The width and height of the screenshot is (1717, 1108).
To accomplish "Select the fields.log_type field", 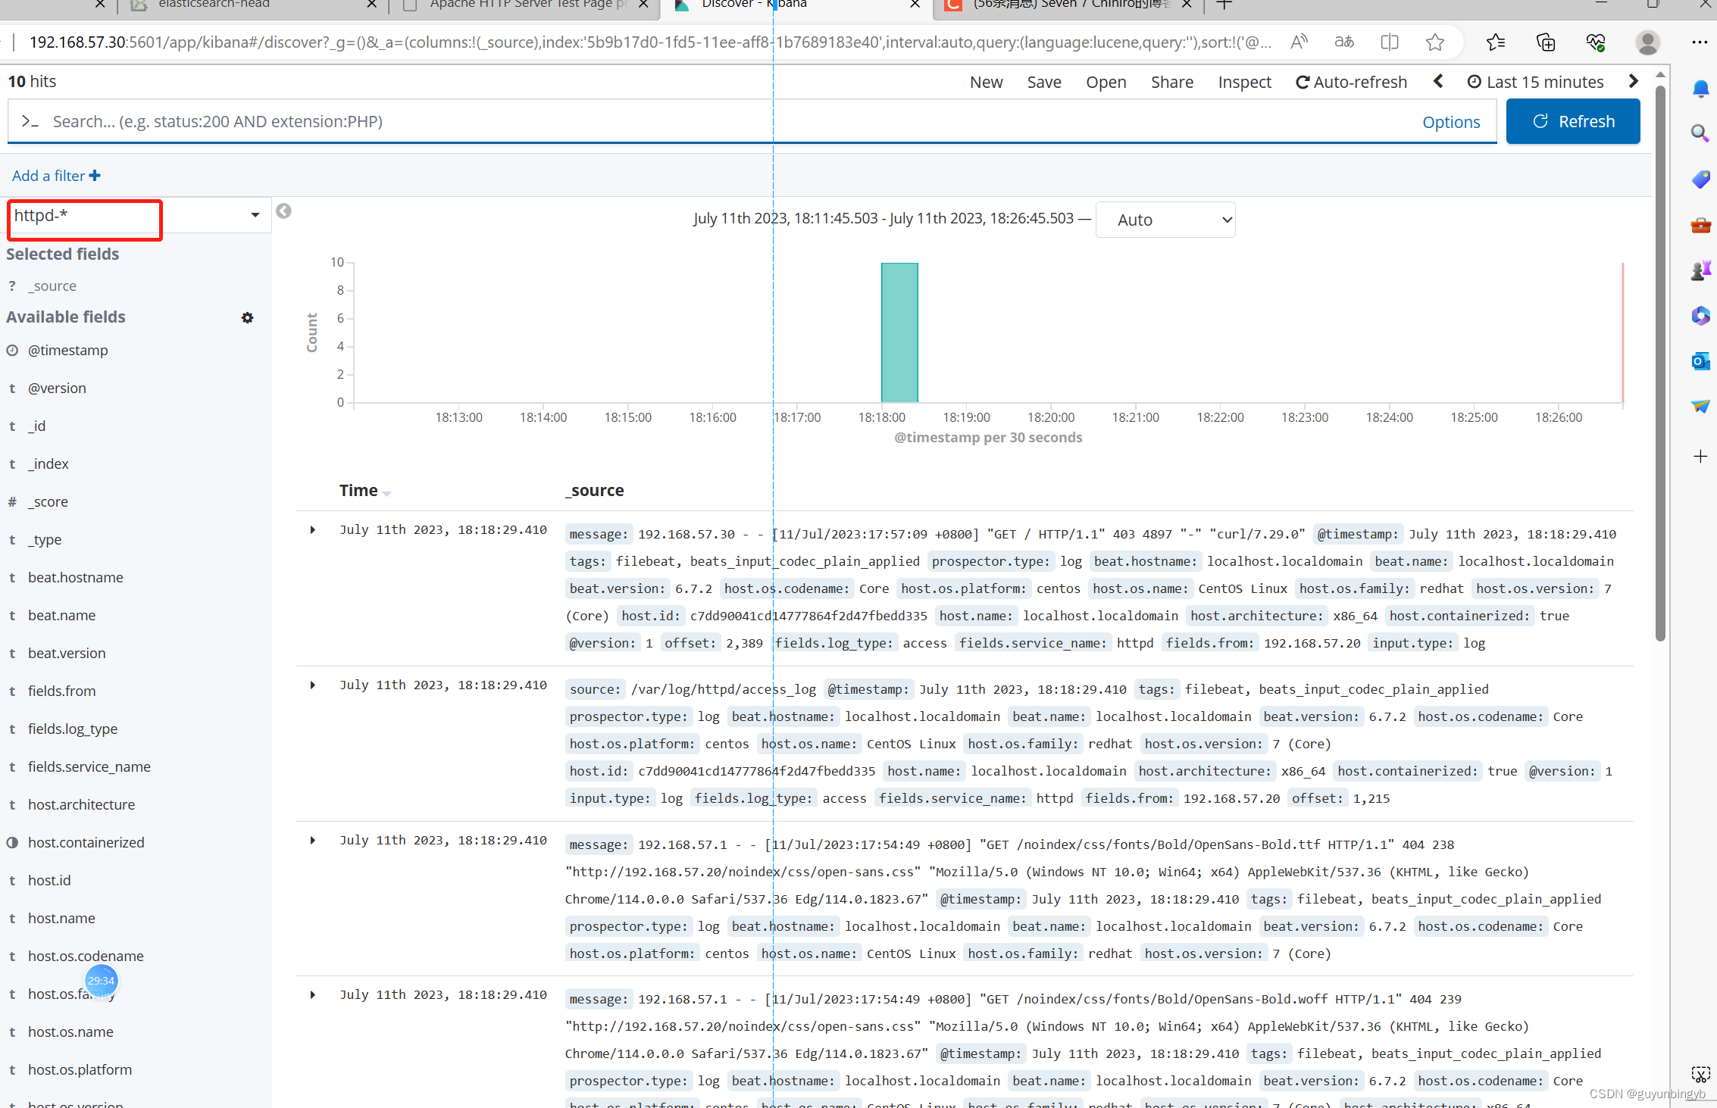I will [x=73, y=729].
